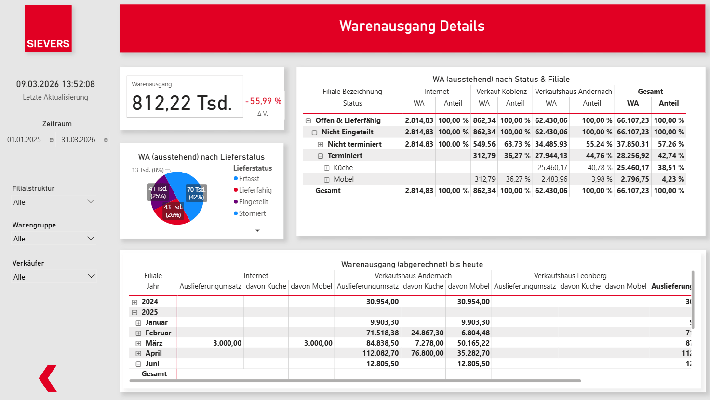Screen dimensions: 710x400
Task: Show more legend entries with down arrow
Action: (x=257, y=231)
